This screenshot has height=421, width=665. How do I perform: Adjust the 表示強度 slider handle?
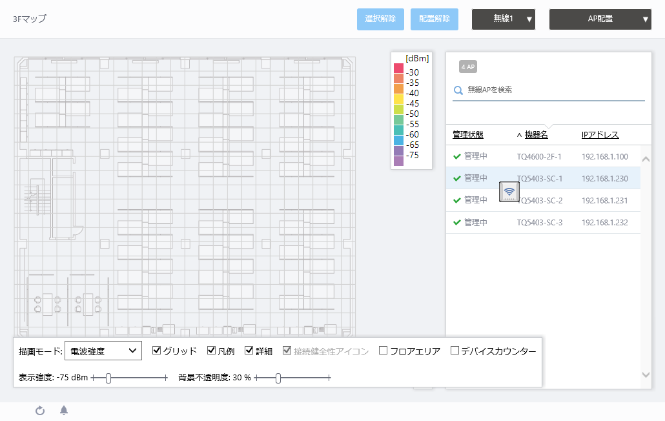click(x=108, y=378)
